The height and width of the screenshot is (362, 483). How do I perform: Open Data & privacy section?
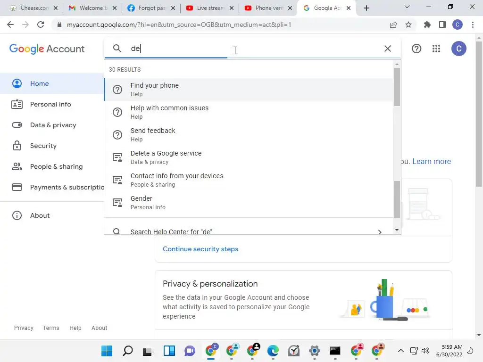point(52,125)
